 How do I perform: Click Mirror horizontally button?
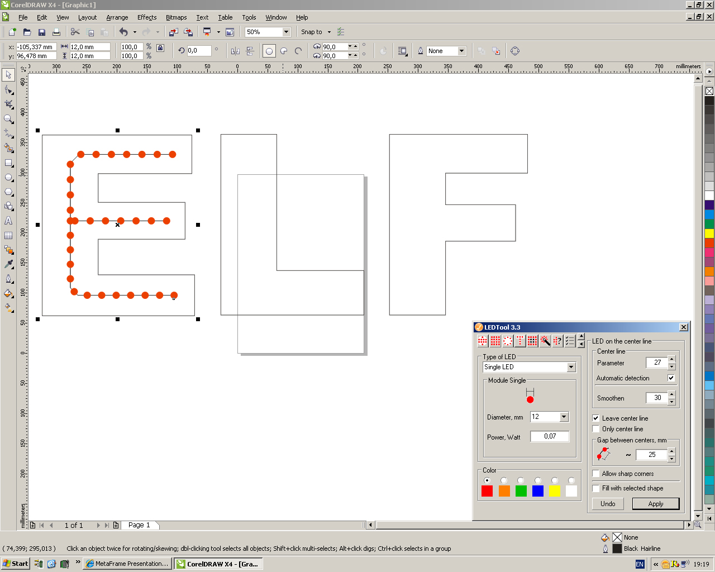click(235, 51)
